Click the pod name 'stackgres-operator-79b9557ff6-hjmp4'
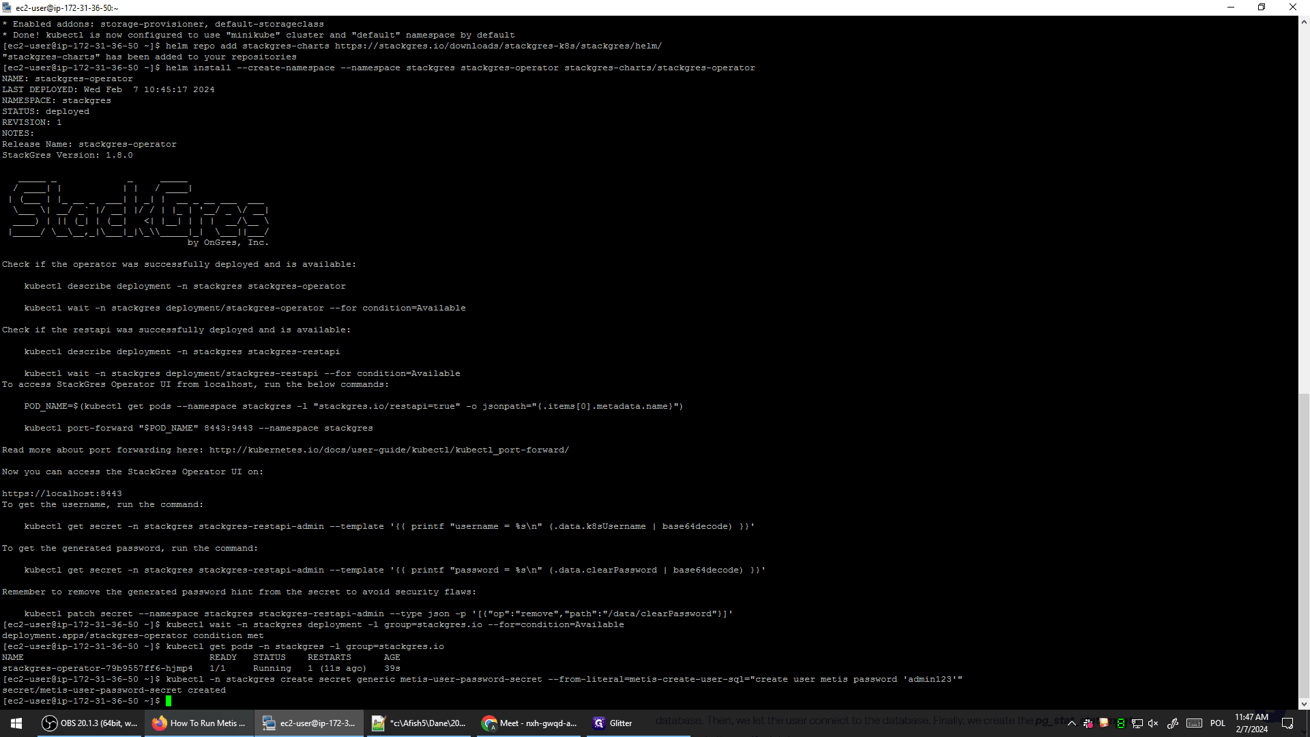The height and width of the screenshot is (737, 1310). (x=98, y=669)
